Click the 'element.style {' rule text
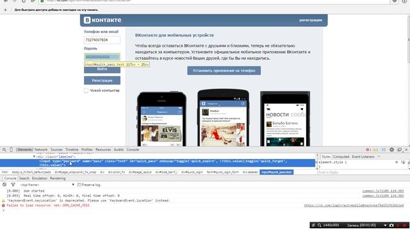This screenshot has width=410, height=230. 332,162
